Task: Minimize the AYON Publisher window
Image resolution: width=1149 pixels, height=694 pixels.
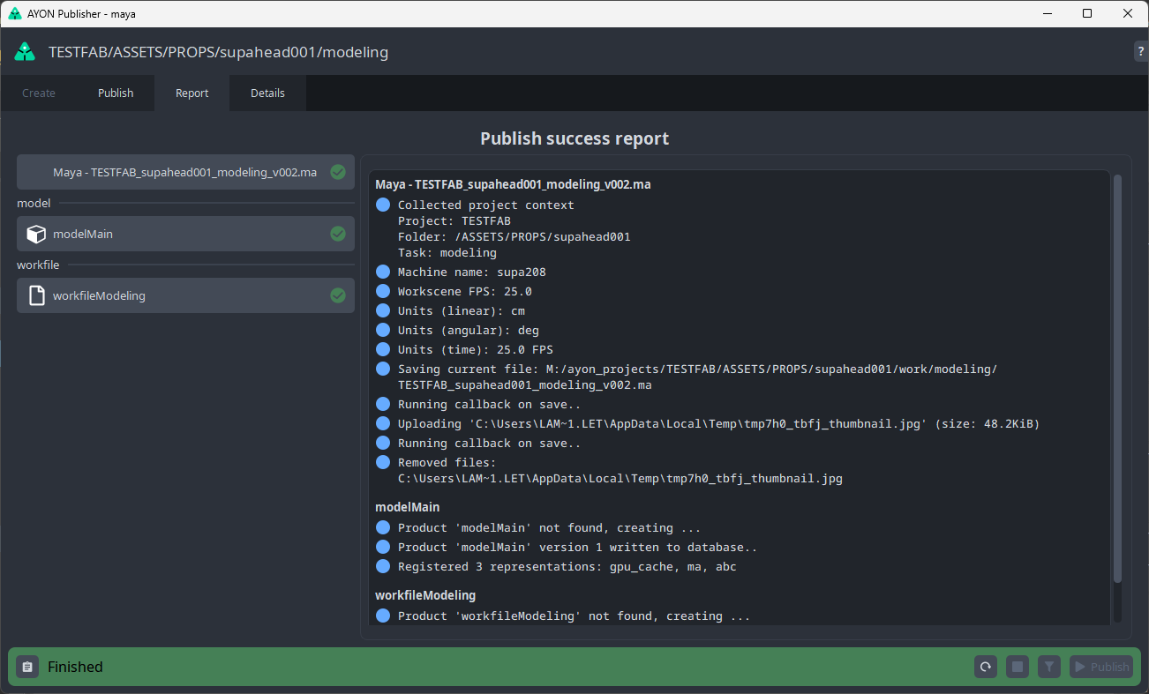Action: tap(1047, 13)
